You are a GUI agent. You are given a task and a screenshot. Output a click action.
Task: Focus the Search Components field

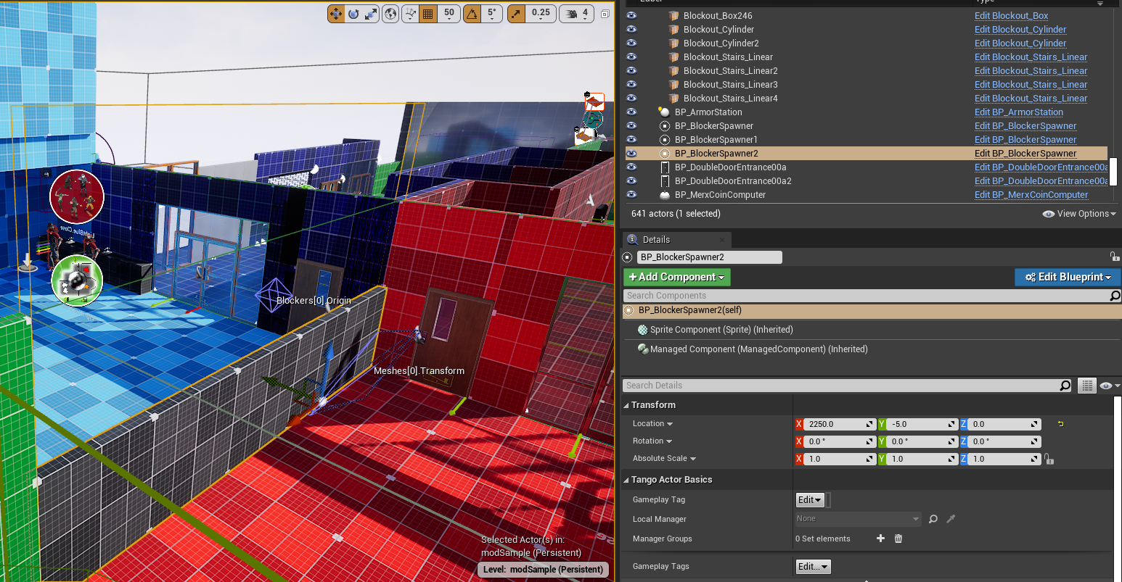tap(867, 296)
